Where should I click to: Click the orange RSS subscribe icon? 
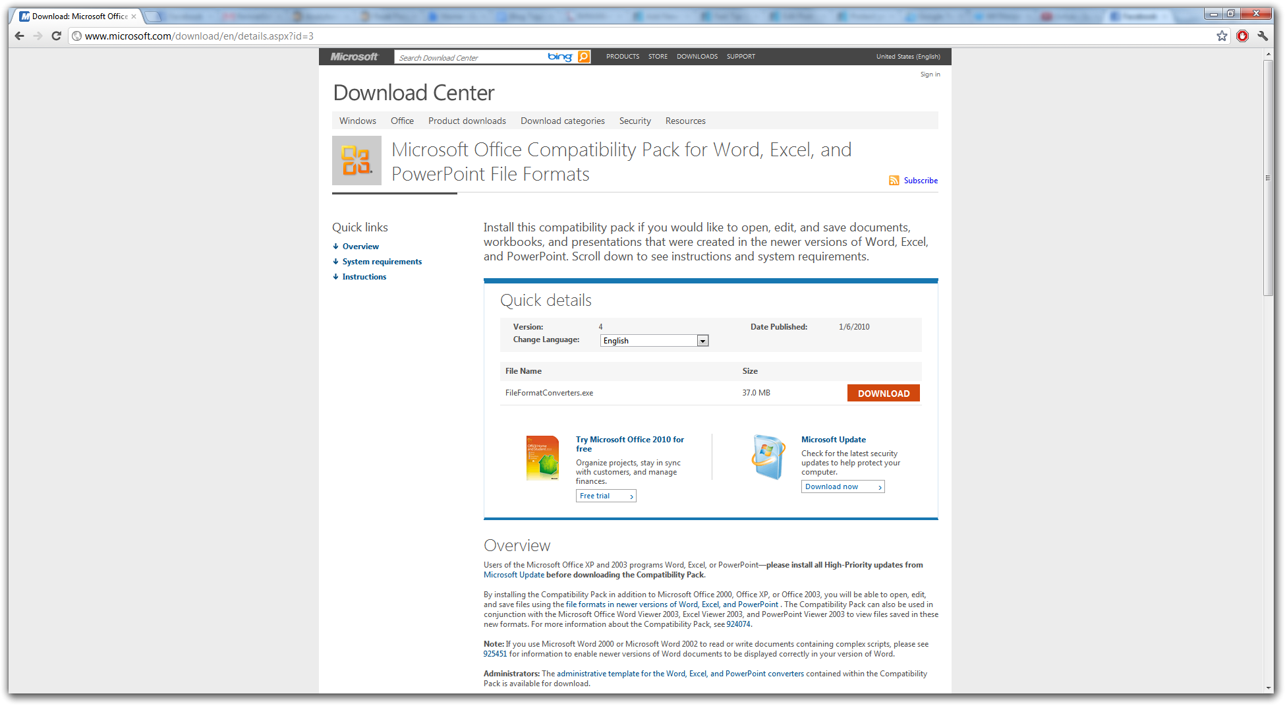click(x=894, y=181)
